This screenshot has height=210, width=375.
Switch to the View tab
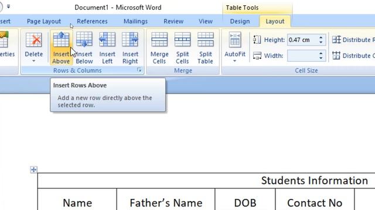click(x=206, y=21)
